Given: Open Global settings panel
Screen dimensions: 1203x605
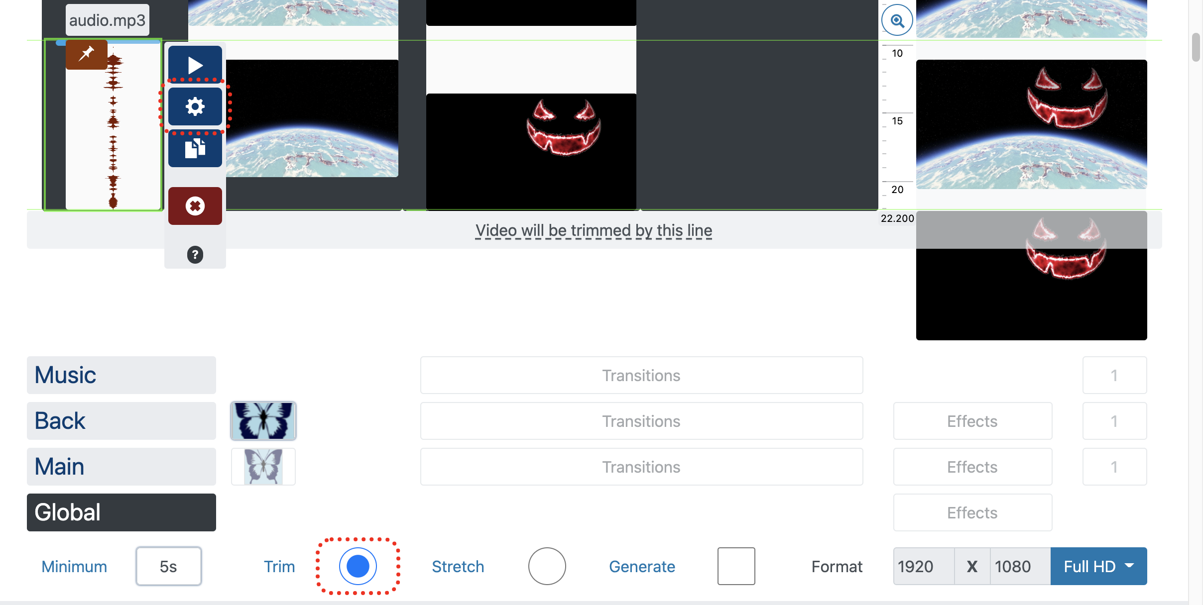Looking at the screenshot, I should click(121, 511).
